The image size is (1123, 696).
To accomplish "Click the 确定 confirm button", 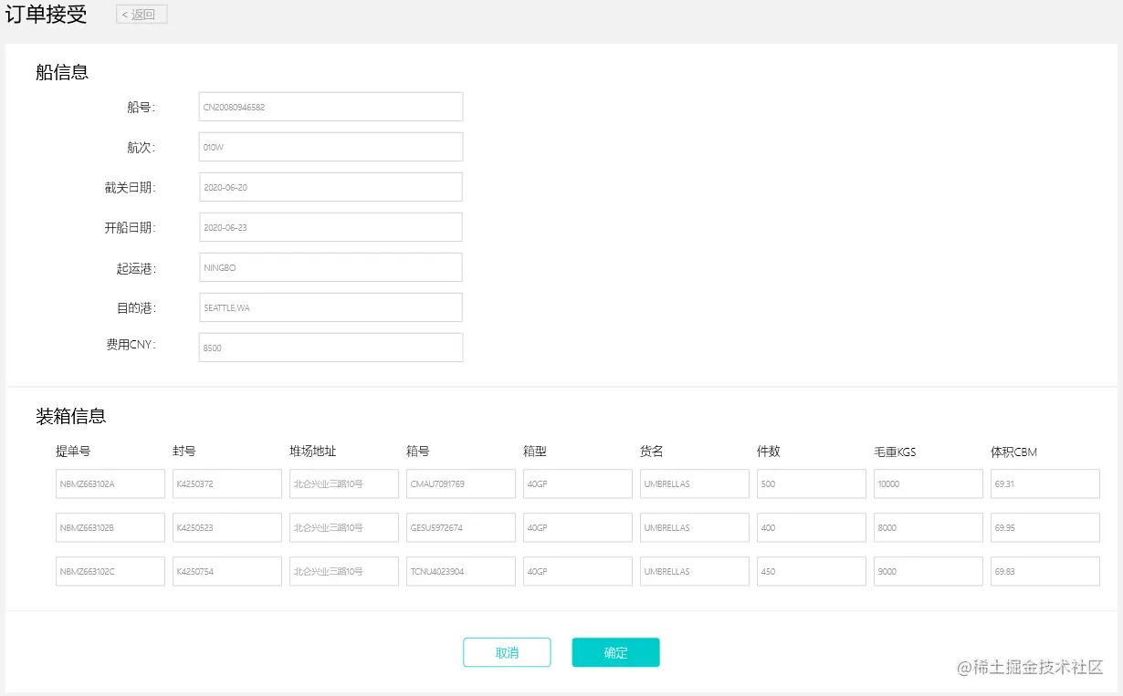I will coord(615,652).
